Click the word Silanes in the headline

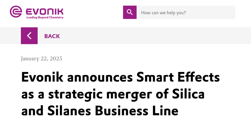tap(69, 110)
